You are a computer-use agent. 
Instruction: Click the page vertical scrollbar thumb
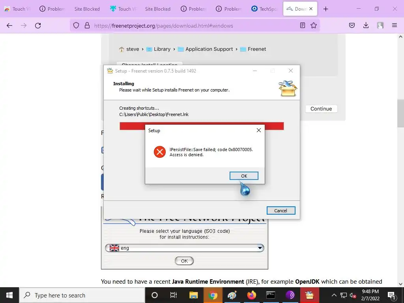pyautogui.click(x=400, y=113)
